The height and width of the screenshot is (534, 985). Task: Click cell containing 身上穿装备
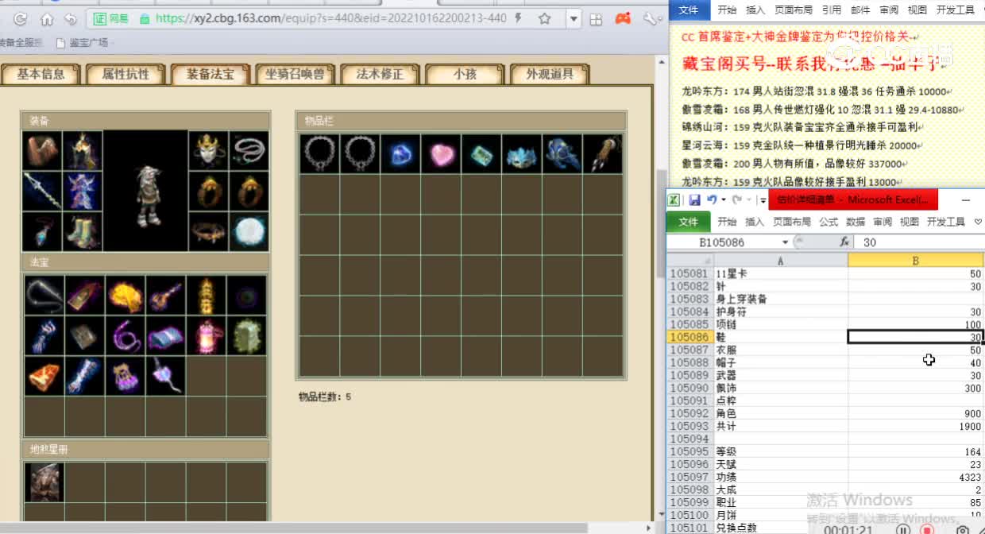pos(781,299)
